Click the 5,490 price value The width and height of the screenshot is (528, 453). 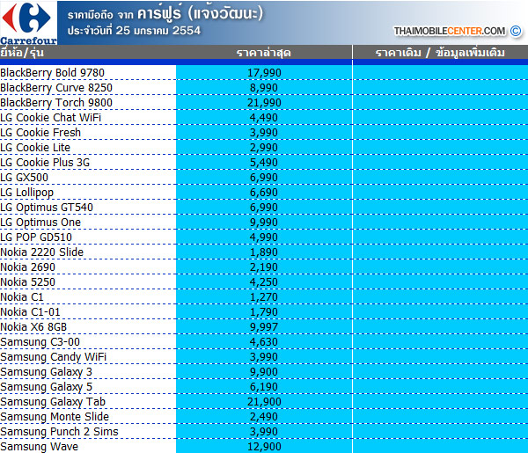tap(264, 163)
